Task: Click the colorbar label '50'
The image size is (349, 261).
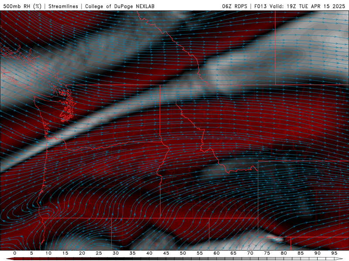Action: point(183,253)
